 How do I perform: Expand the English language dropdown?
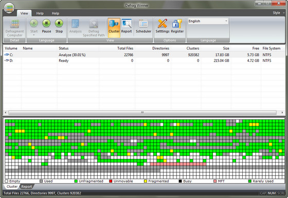pos(226,21)
